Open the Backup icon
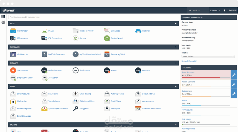This screenshot has height=132, width=238. pyautogui.click(x=76, y=38)
